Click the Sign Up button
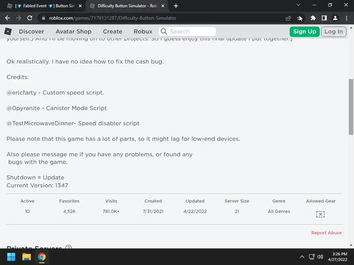The image size is (354, 265). [x=305, y=31]
